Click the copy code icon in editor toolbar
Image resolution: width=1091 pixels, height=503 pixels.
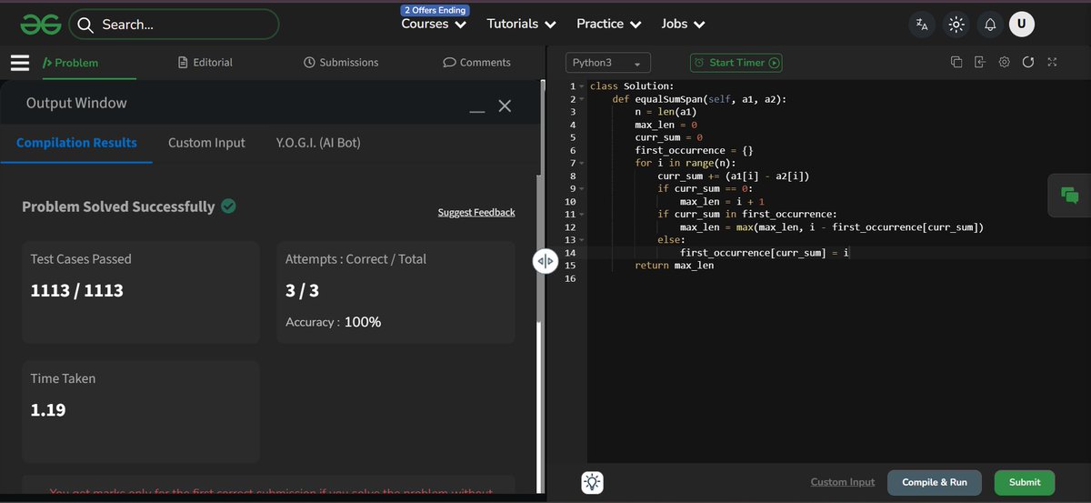click(956, 62)
